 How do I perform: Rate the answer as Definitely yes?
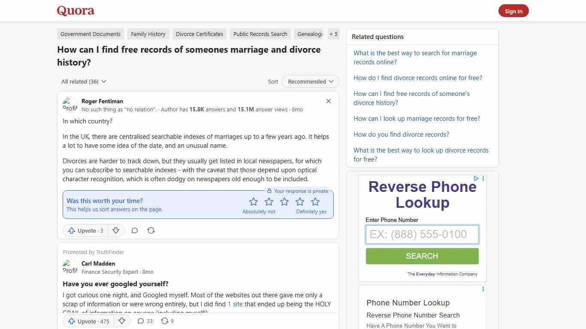[315, 201]
